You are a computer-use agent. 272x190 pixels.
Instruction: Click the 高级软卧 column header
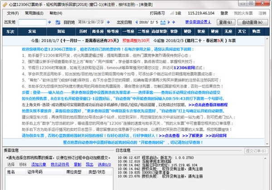click(x=159, y=31)
